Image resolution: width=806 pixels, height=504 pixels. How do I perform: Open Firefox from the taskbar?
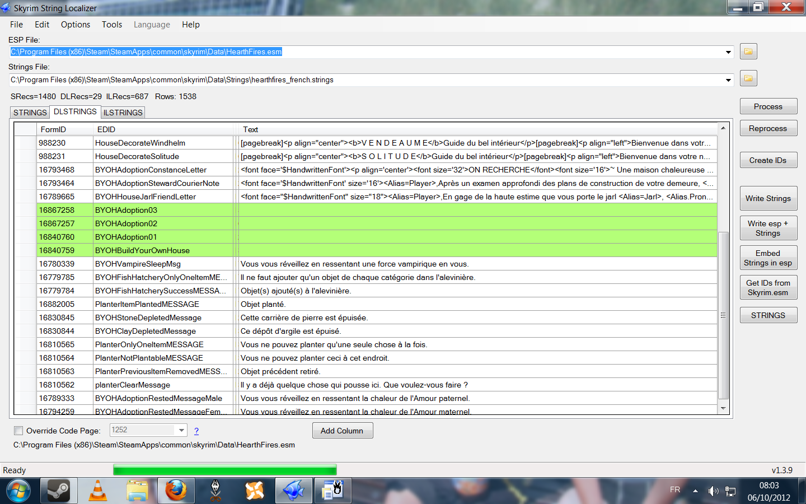coord(176,491)
